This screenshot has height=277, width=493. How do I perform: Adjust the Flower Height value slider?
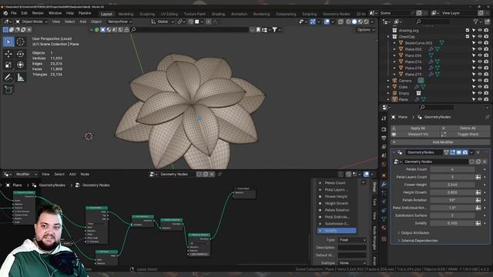[452, 185]
